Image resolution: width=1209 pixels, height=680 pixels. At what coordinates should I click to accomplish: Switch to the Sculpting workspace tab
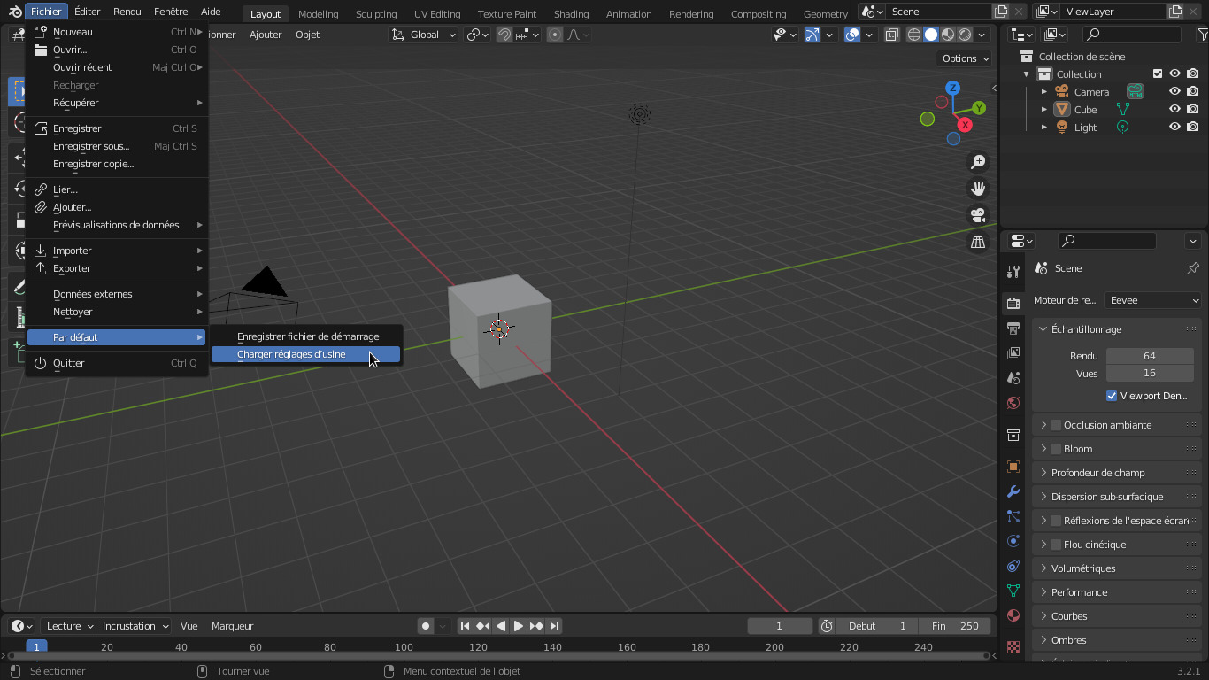tap(376, 14)
